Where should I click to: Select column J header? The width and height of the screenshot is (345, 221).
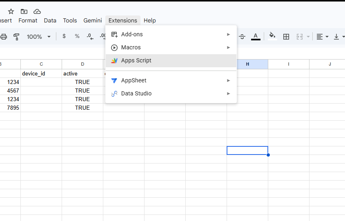pos(327,64)
